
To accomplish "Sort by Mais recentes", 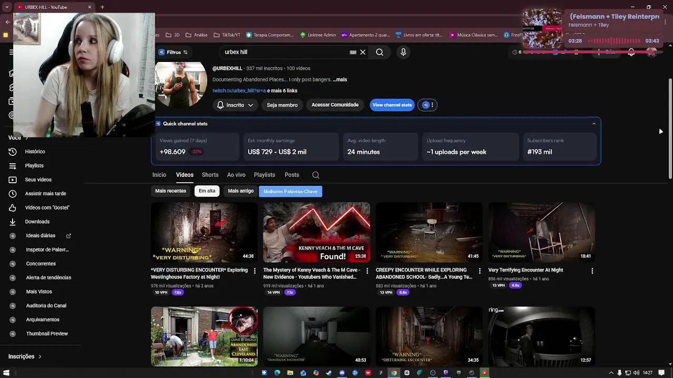I will 170,191.
